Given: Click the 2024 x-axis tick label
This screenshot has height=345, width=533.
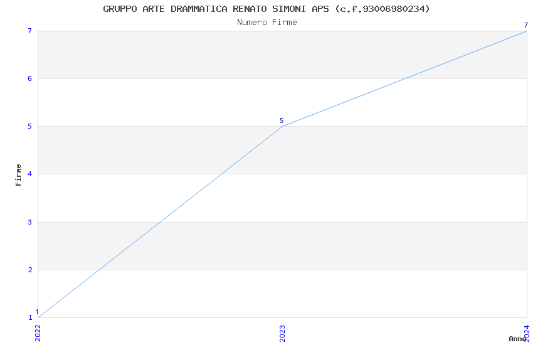Looking at the screenshot, I should point(527,333).
